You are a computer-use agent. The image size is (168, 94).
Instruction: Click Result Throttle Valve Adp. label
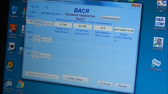(x=123, y=37)
